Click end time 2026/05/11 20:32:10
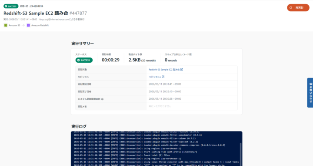313x166 pixels. pos(165,91)
